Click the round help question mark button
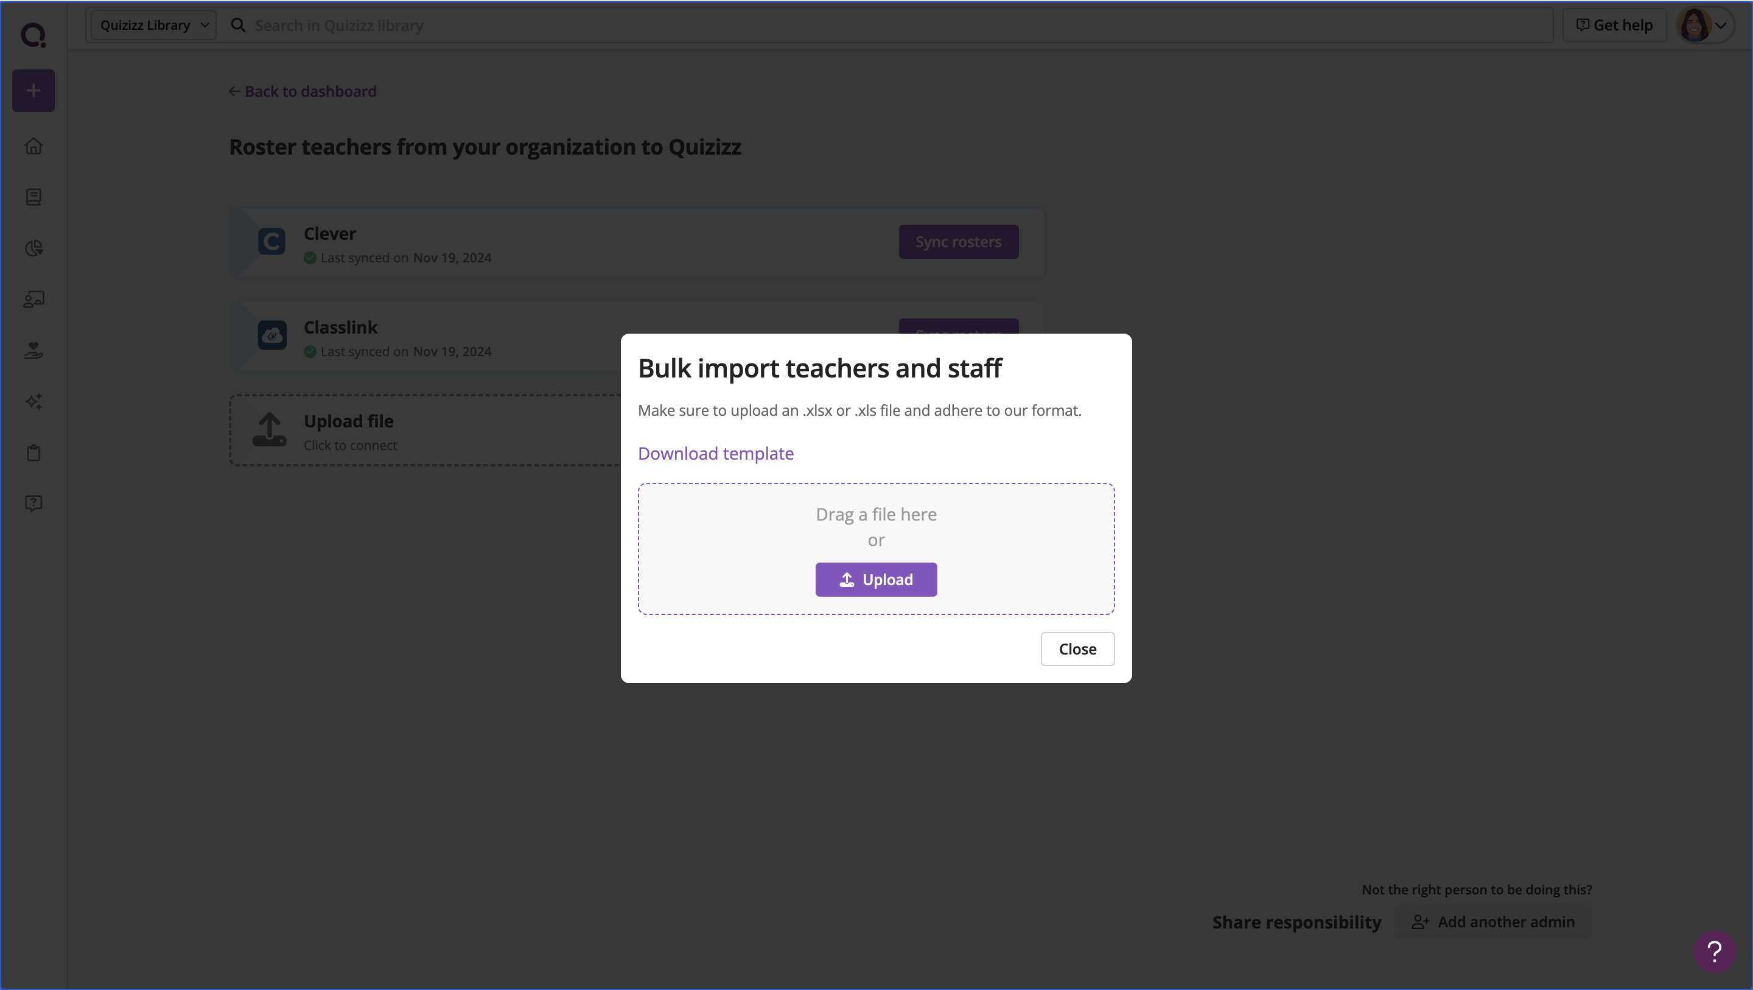The width and height of the screenshot is (1753, 990). coord(1713,951)
